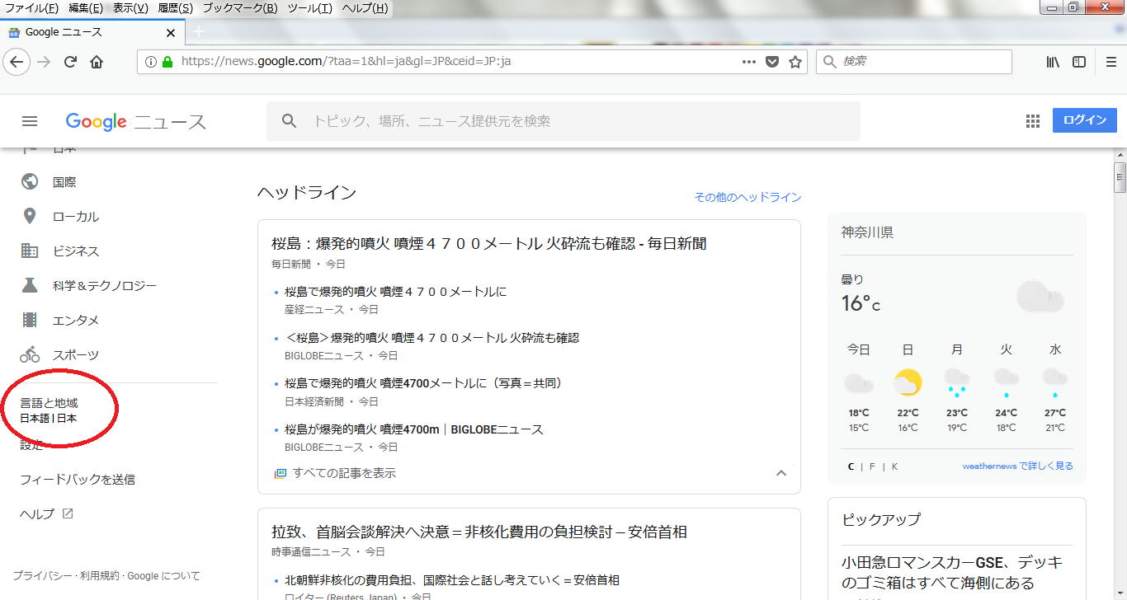The image size is (1127, 600).
Task: Open article <桜島>爆発的噴火 火砕流も確認
Action: (431, 338)
